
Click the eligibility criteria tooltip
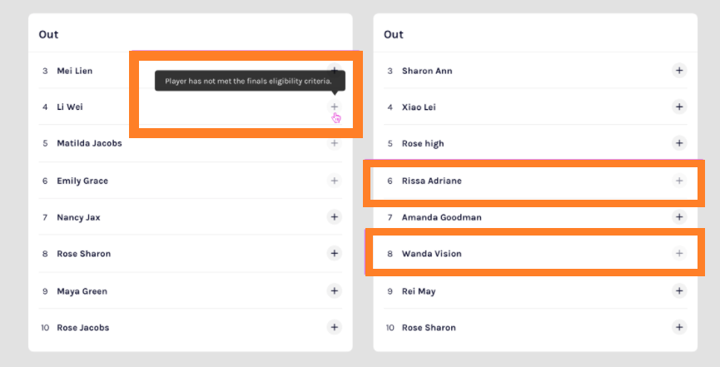click(250, 81)
